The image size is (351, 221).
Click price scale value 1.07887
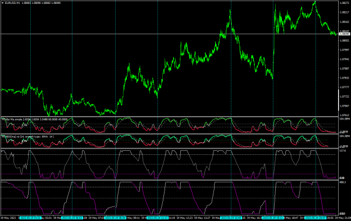coord(344,68)
